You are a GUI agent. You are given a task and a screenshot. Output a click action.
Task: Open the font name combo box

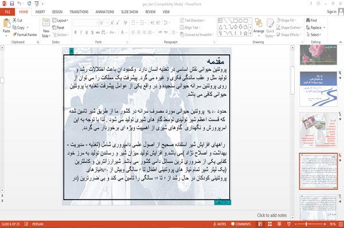86,23
